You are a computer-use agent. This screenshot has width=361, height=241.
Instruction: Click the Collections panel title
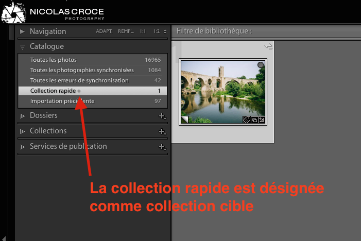click(x=48, y=131)
